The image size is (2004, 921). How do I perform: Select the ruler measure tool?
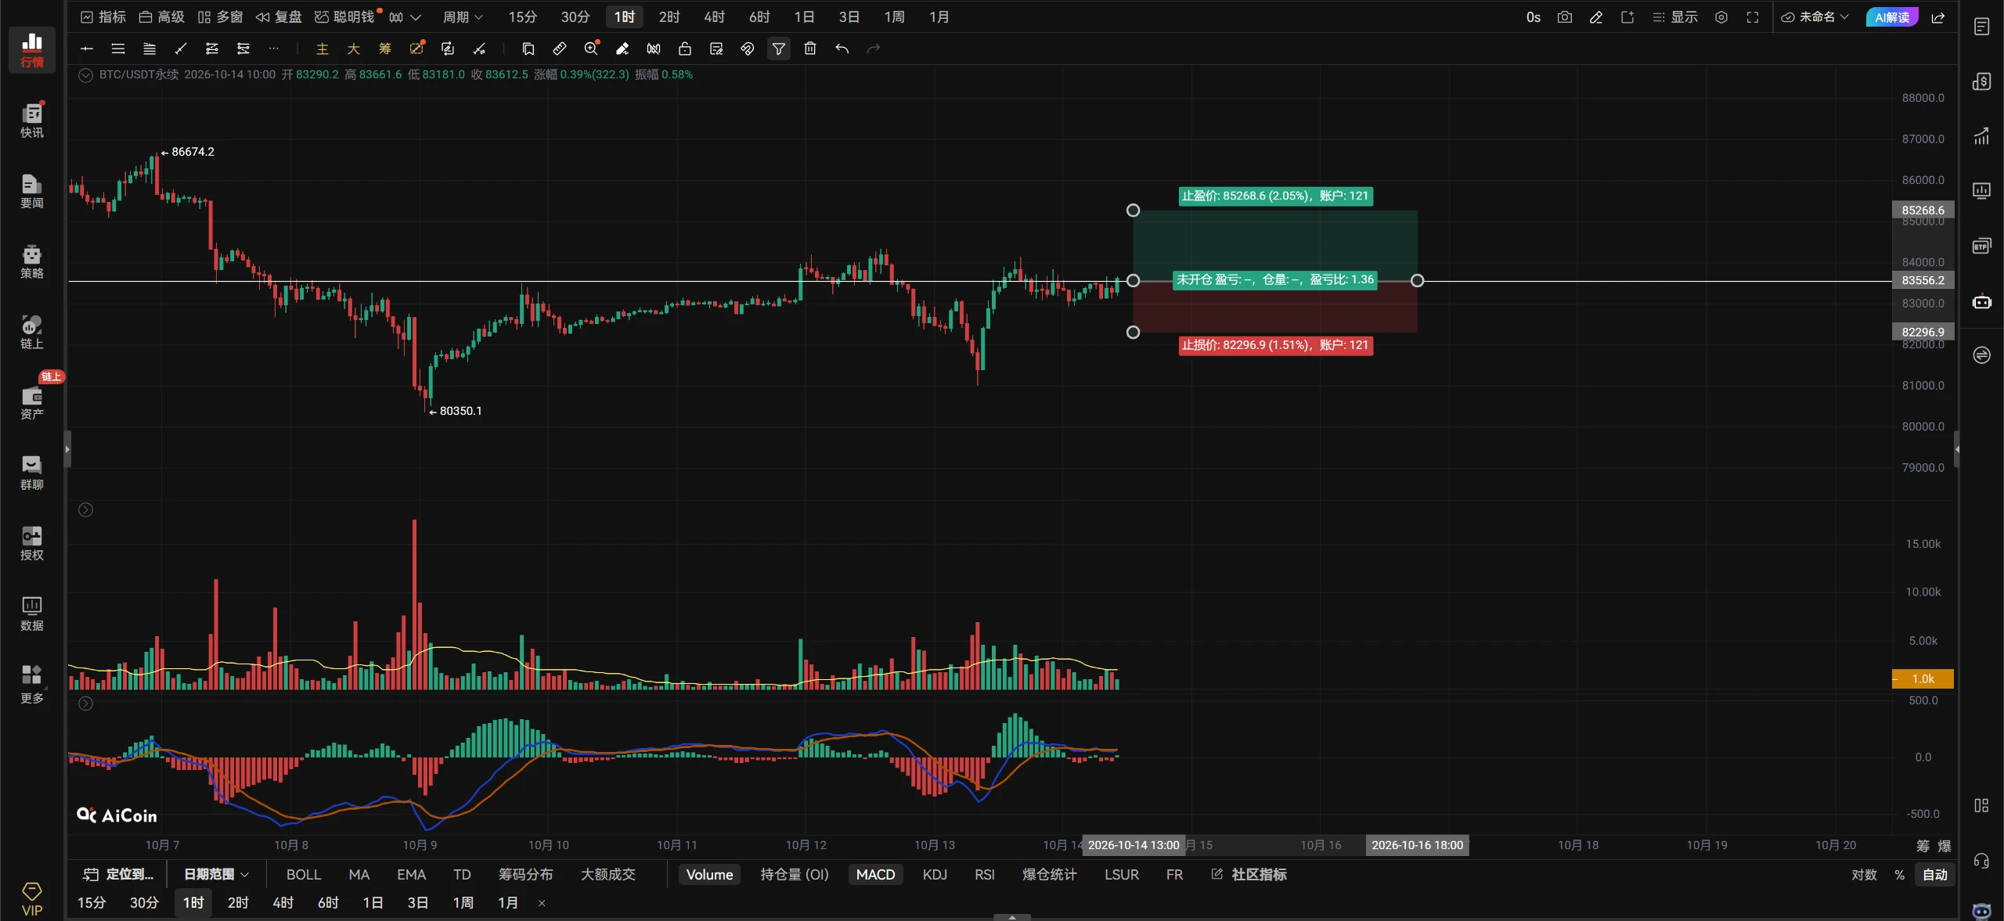[x=560, y=49]
